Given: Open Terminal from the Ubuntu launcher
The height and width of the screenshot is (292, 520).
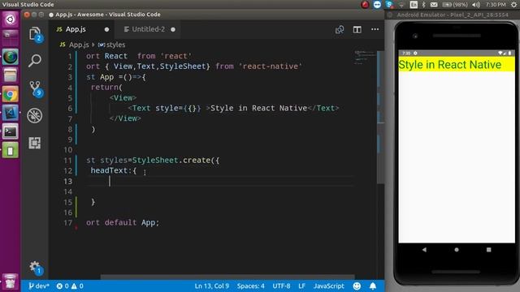Looking at the screenshot, I should (x=11, y=131).
